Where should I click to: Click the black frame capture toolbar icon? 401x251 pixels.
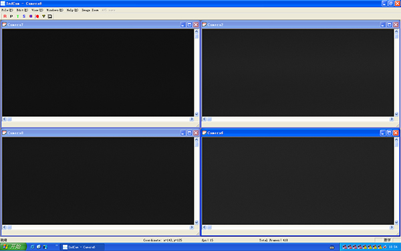coord(50,16)
